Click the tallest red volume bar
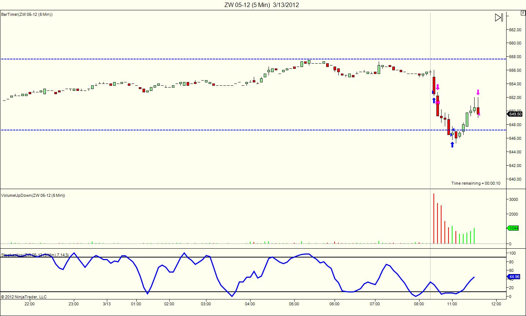The width and height of the screenshot is (526, 316). (434, 219)
